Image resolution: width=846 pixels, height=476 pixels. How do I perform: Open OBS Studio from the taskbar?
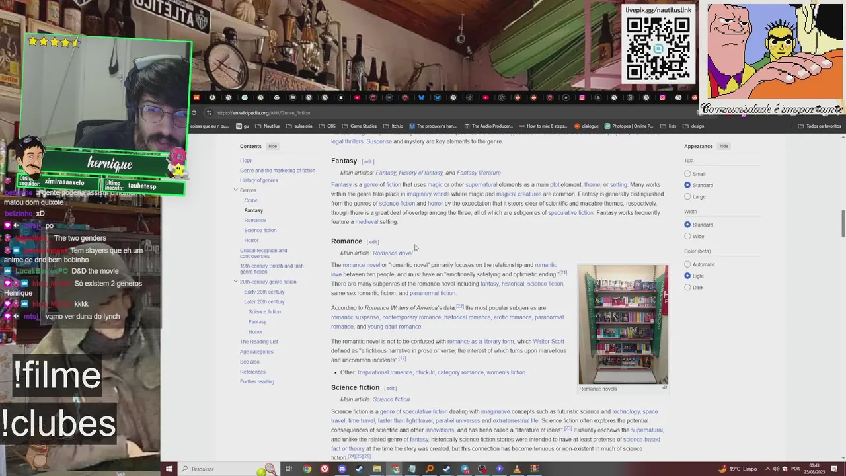pyautogui.click(x=482, y=469)
